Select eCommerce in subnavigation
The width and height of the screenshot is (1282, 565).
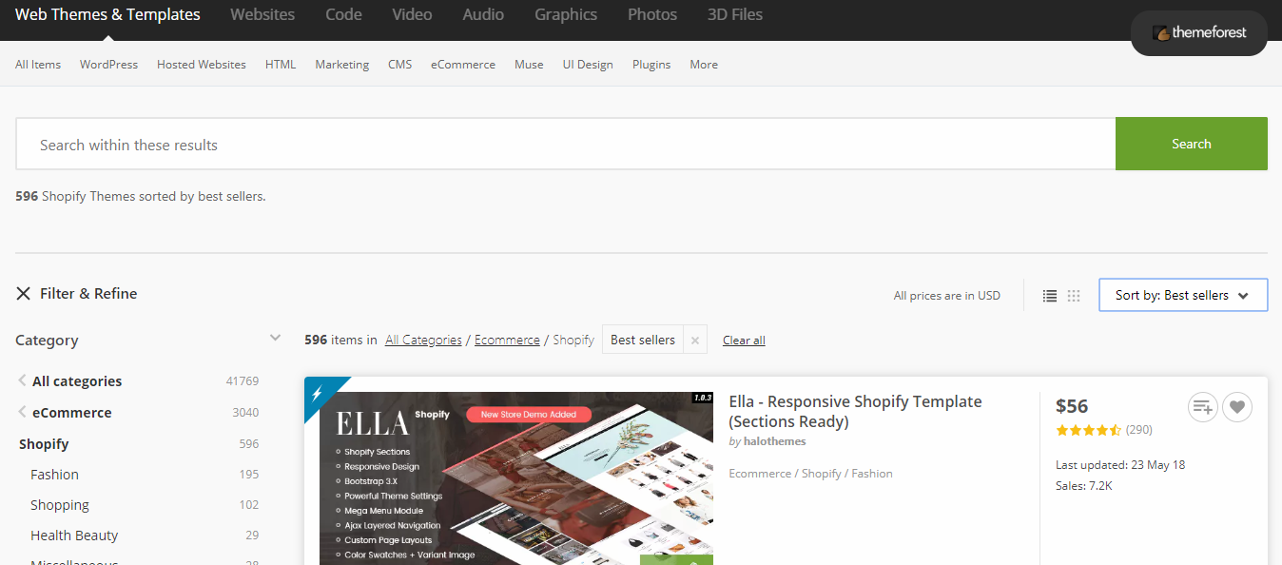463,65
